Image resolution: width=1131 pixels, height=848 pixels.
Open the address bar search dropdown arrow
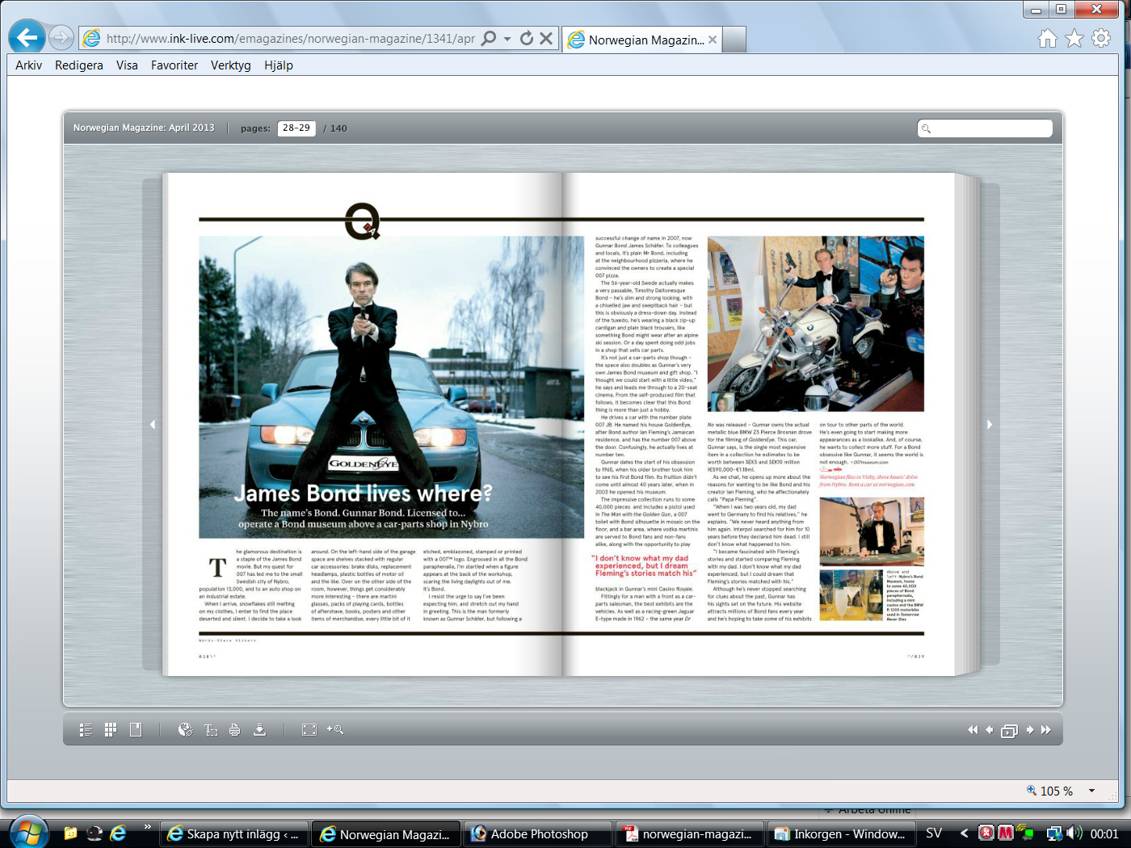click(x=507, y=39)
